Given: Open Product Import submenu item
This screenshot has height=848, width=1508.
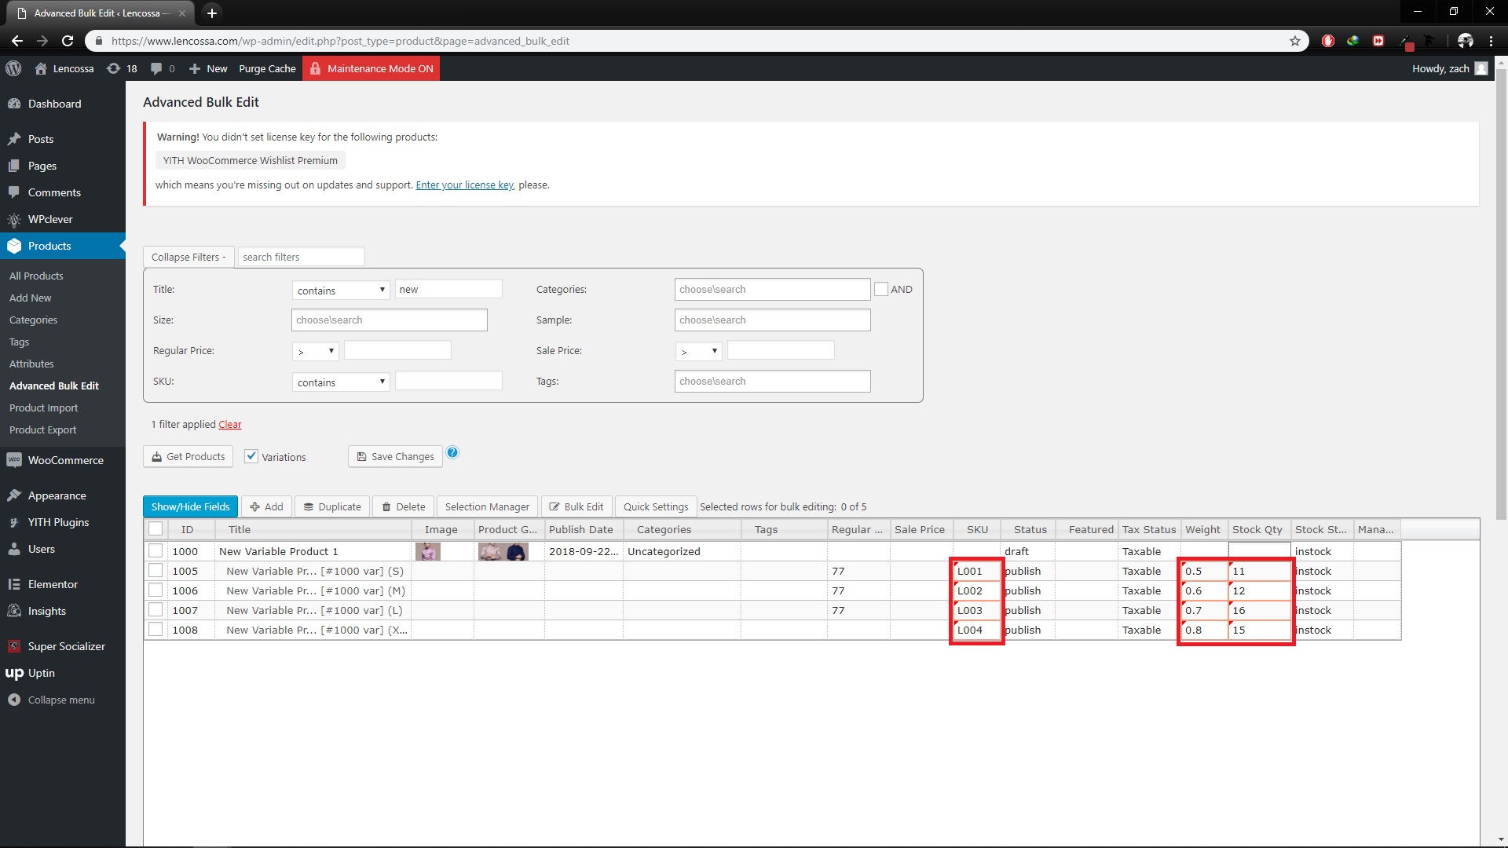Looking at the screenshot, I should [44, 408].
